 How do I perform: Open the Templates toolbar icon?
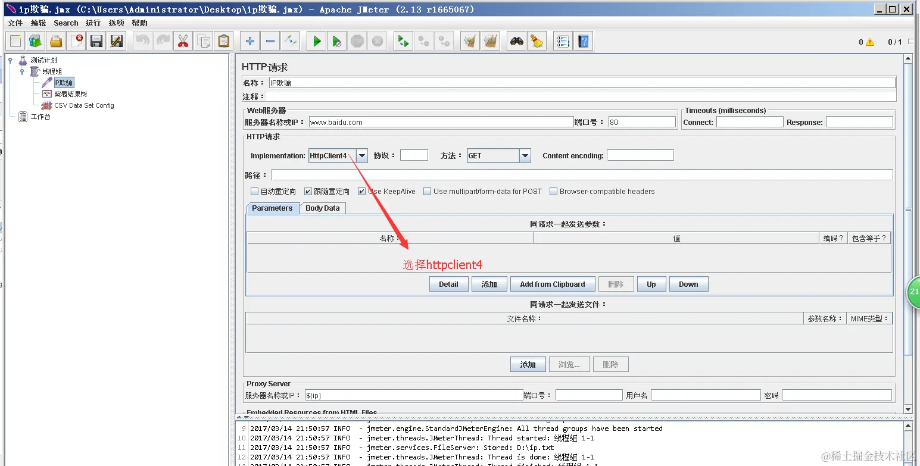tap(36, 41)
